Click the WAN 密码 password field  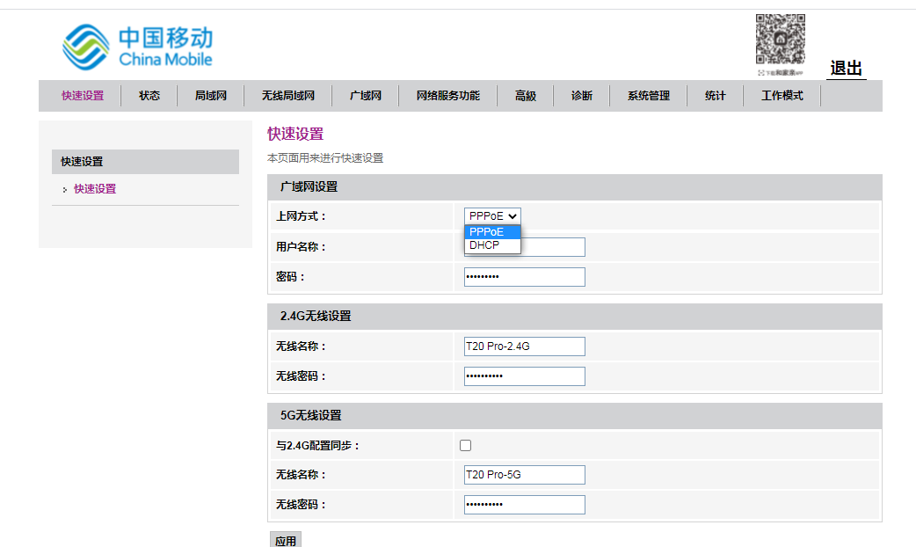coord(525,277)
